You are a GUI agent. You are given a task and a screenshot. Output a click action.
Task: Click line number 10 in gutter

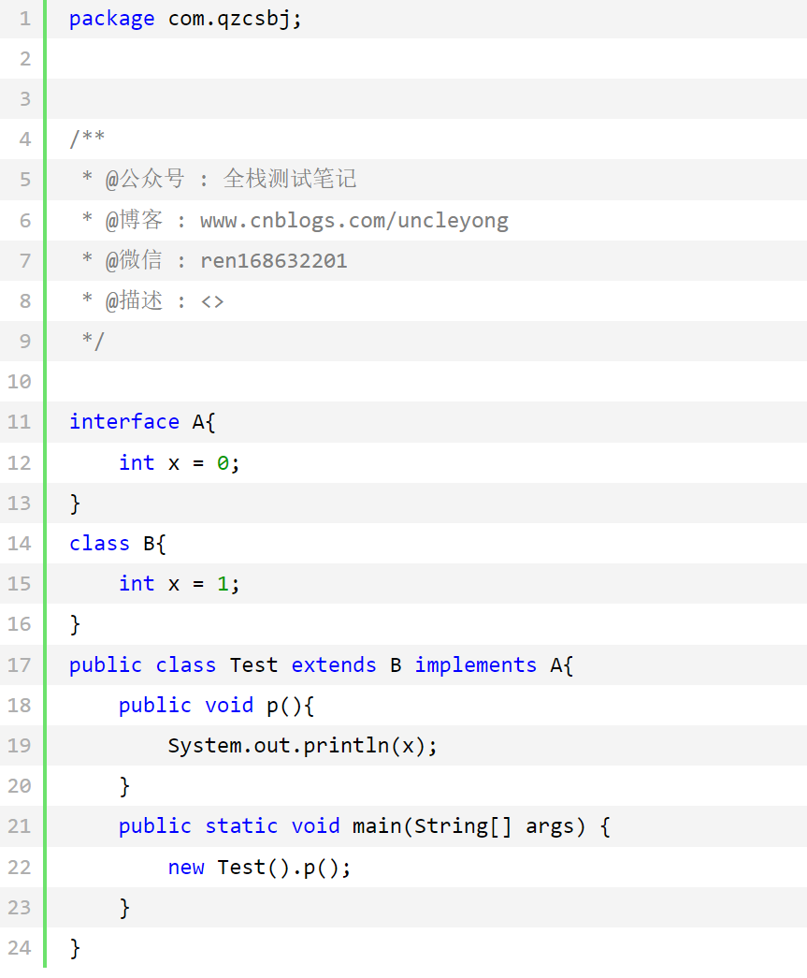point(20,381)
